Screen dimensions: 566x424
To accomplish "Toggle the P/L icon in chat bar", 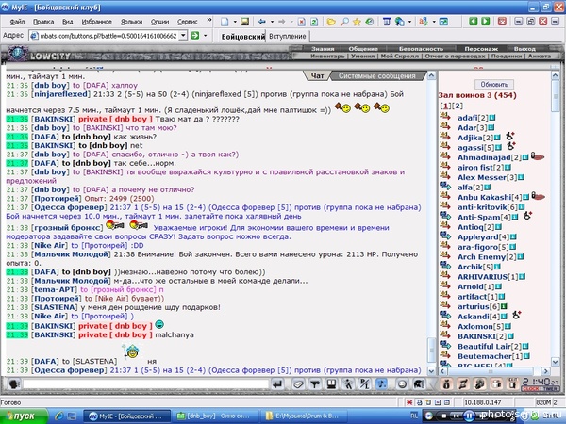I will point(364,384).
